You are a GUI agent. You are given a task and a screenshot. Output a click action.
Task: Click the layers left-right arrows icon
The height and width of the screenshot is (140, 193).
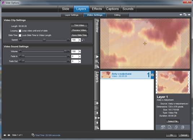tap(97, 118)
